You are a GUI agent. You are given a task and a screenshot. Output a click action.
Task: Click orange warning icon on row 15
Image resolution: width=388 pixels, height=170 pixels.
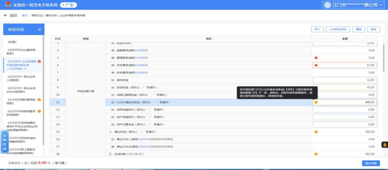tap(316, 132)
